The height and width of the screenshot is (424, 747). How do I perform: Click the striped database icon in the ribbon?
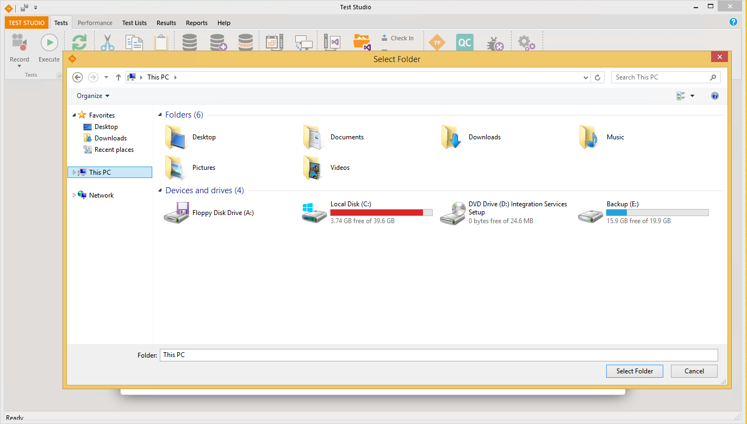click(246, 42)
